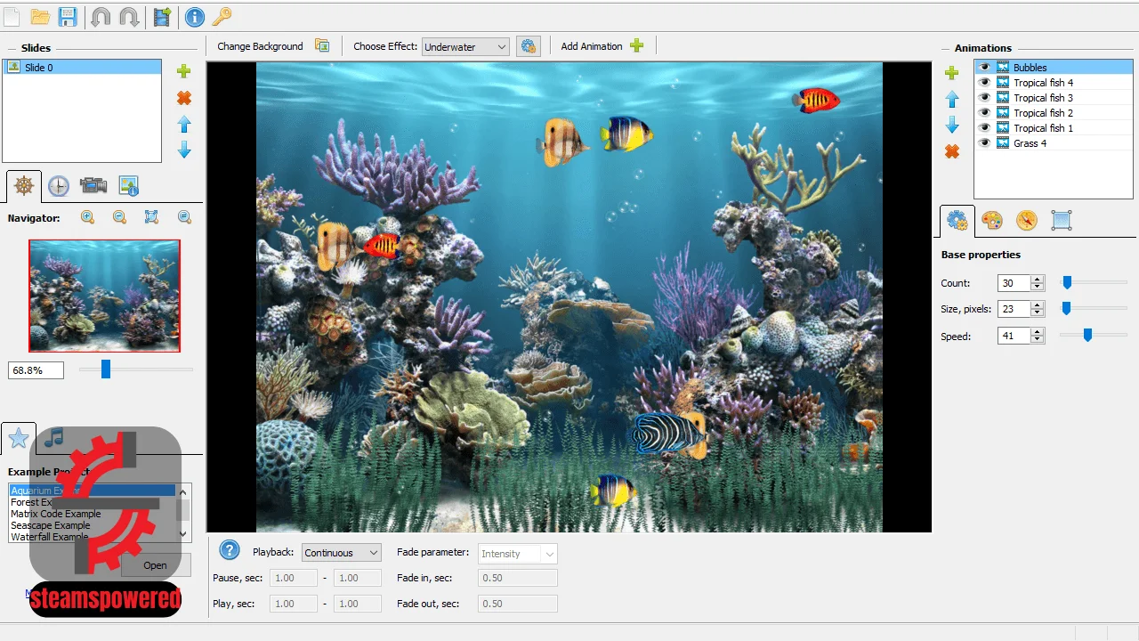
Task: Click the 68.8% zoom input field
Action: [x=36, y=369]
